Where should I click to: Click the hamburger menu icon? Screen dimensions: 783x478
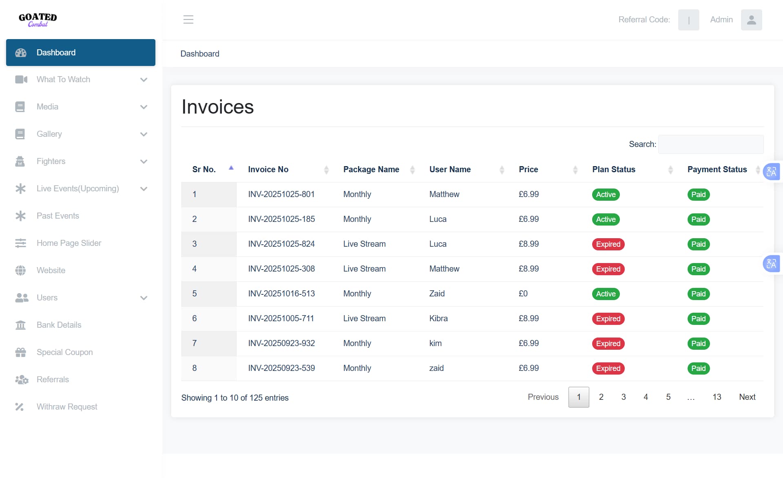(188, 20)
